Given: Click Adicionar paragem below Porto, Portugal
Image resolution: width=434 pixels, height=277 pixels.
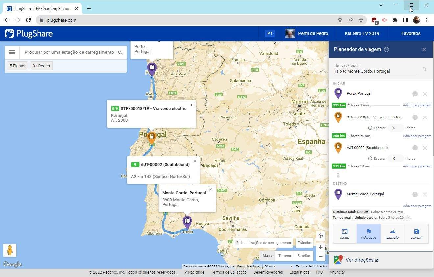Looking at the screenshot, I should tap(417, 105).
